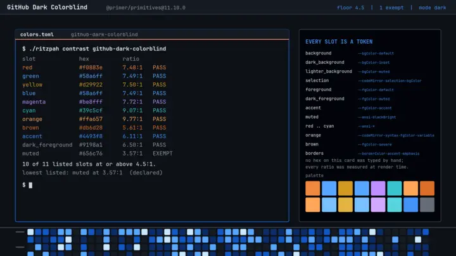456x256 pixels.
Task: Select the hex value #db6d28
Action: (x=91, y=128)
